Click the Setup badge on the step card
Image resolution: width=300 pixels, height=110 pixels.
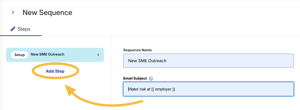(x=19, y=55)
